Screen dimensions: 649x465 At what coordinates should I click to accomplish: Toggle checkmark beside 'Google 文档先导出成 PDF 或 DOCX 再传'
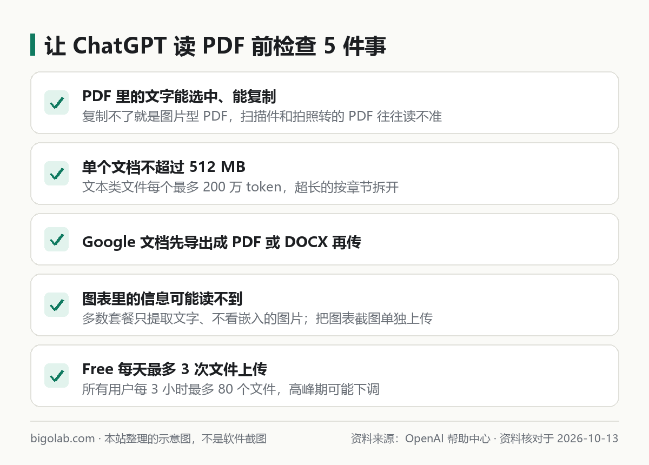pos(56,240)
